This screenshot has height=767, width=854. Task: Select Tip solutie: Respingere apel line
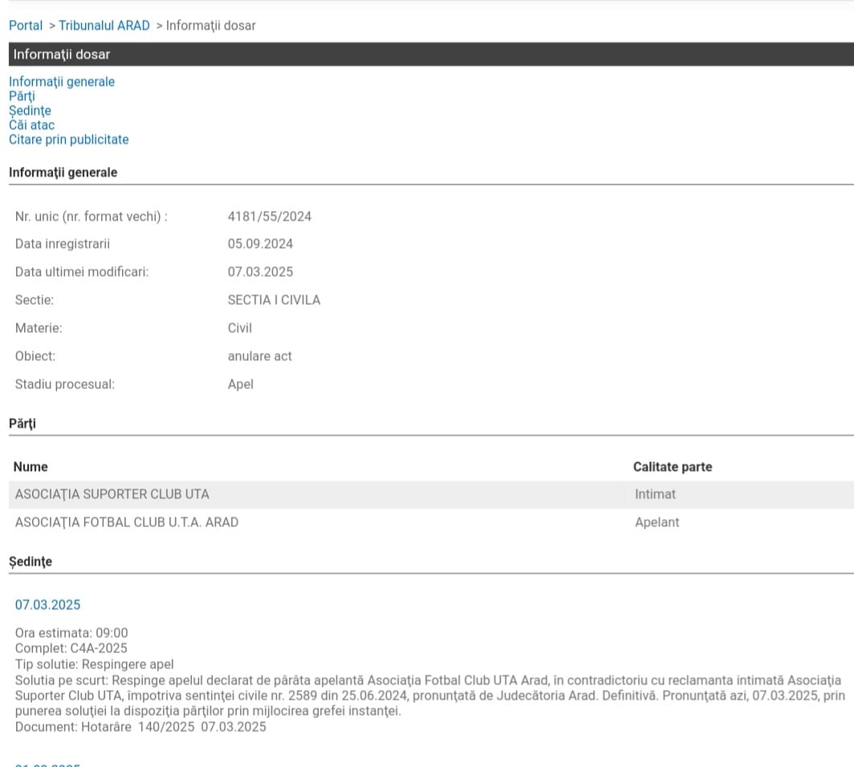(94, 664)
